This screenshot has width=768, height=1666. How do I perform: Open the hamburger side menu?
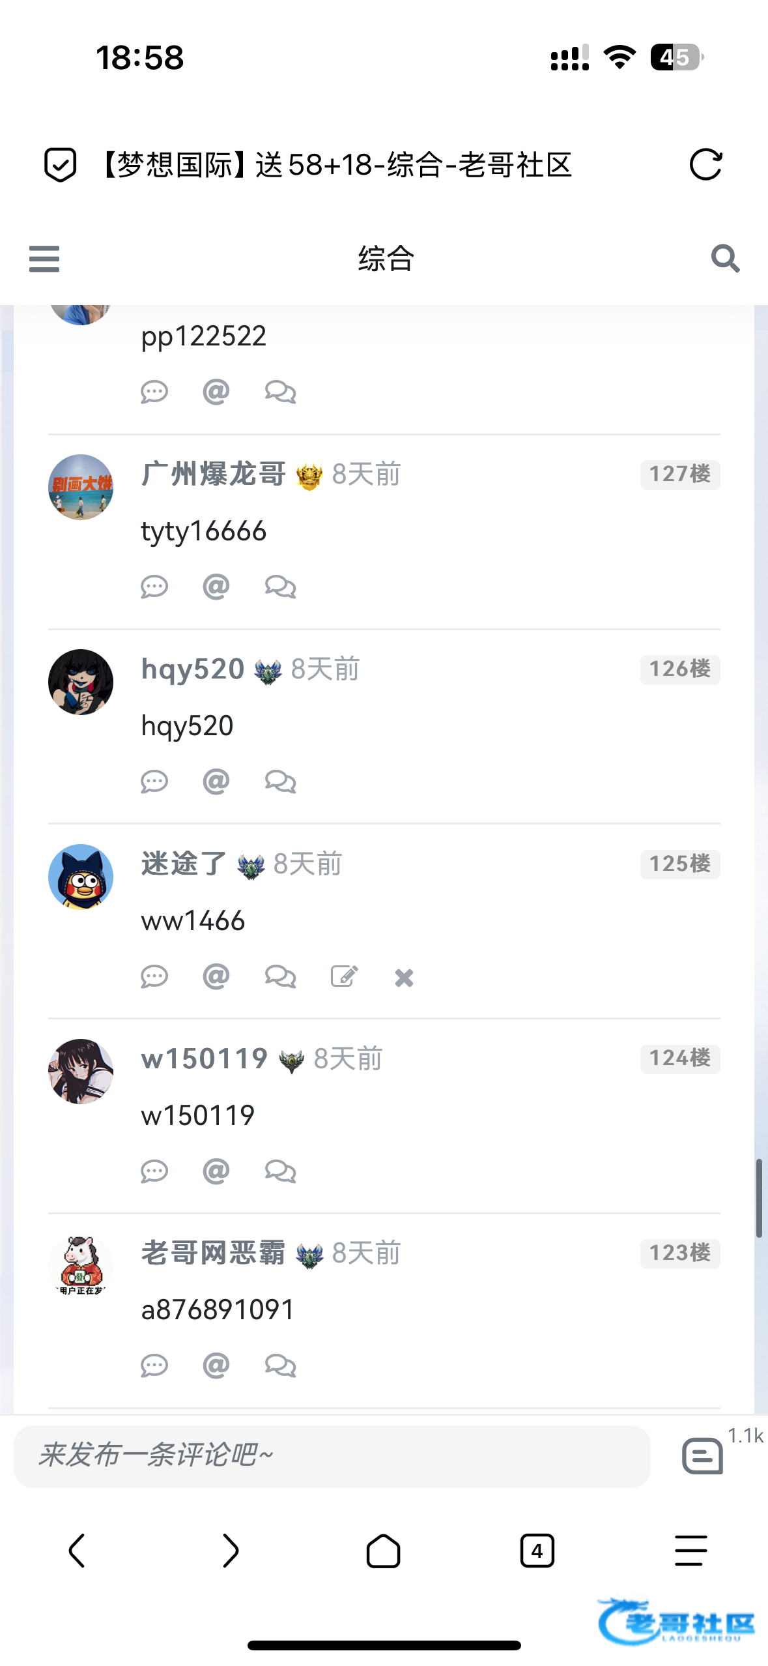[x=44, y=259]
